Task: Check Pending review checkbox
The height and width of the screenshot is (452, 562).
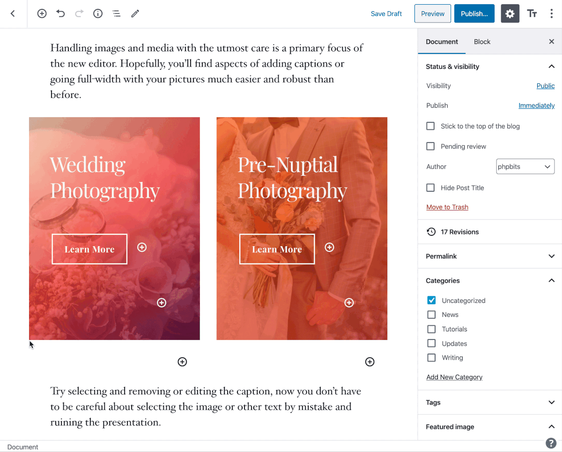Action: (x=430, y=146)
